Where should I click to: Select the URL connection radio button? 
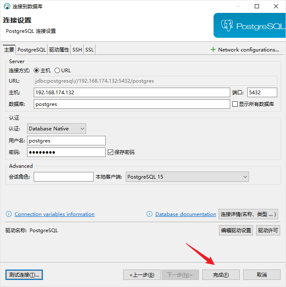pos(57,71)
